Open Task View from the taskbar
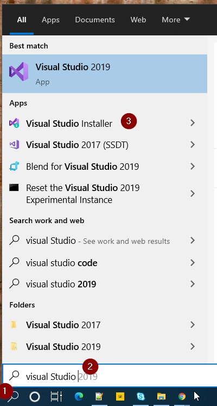 coord(56,396)
